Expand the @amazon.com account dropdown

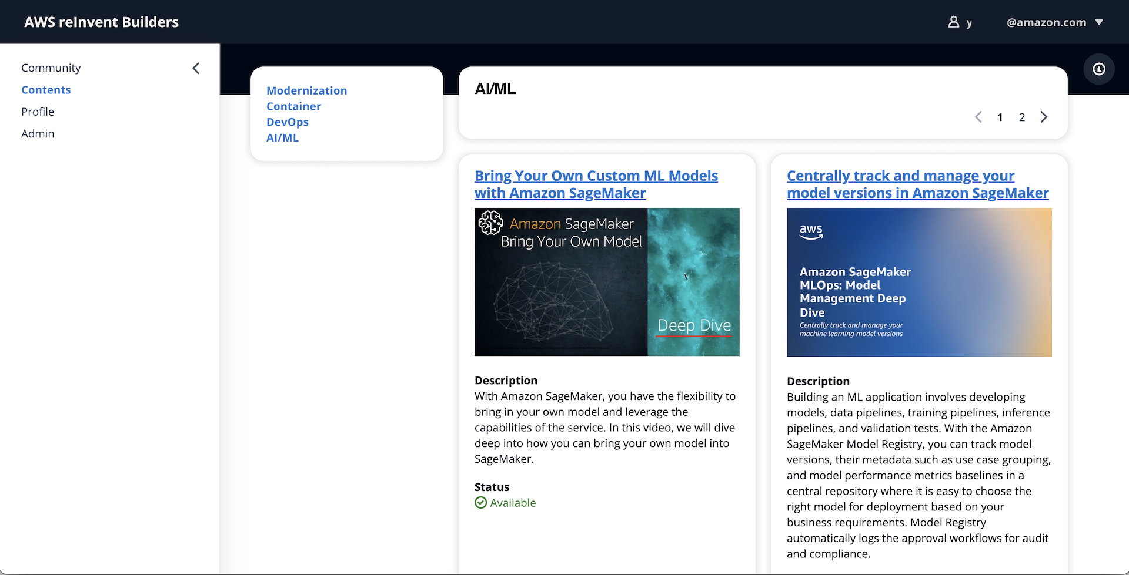point(1054,22)
